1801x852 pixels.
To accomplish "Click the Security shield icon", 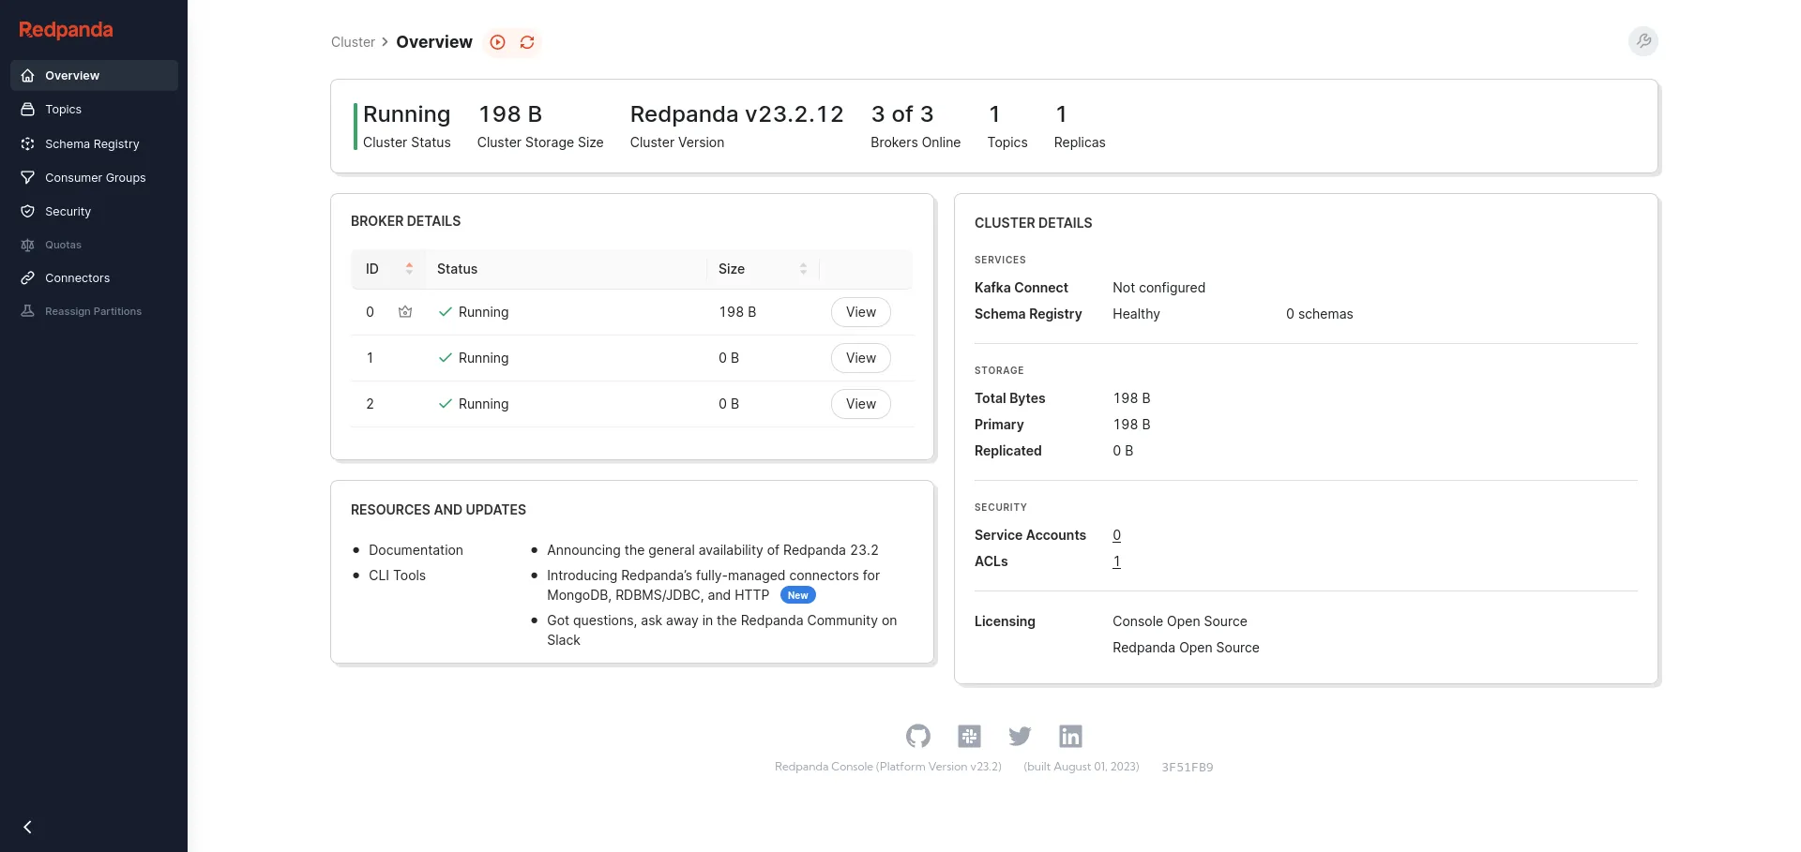I will [x=28, y=212].
